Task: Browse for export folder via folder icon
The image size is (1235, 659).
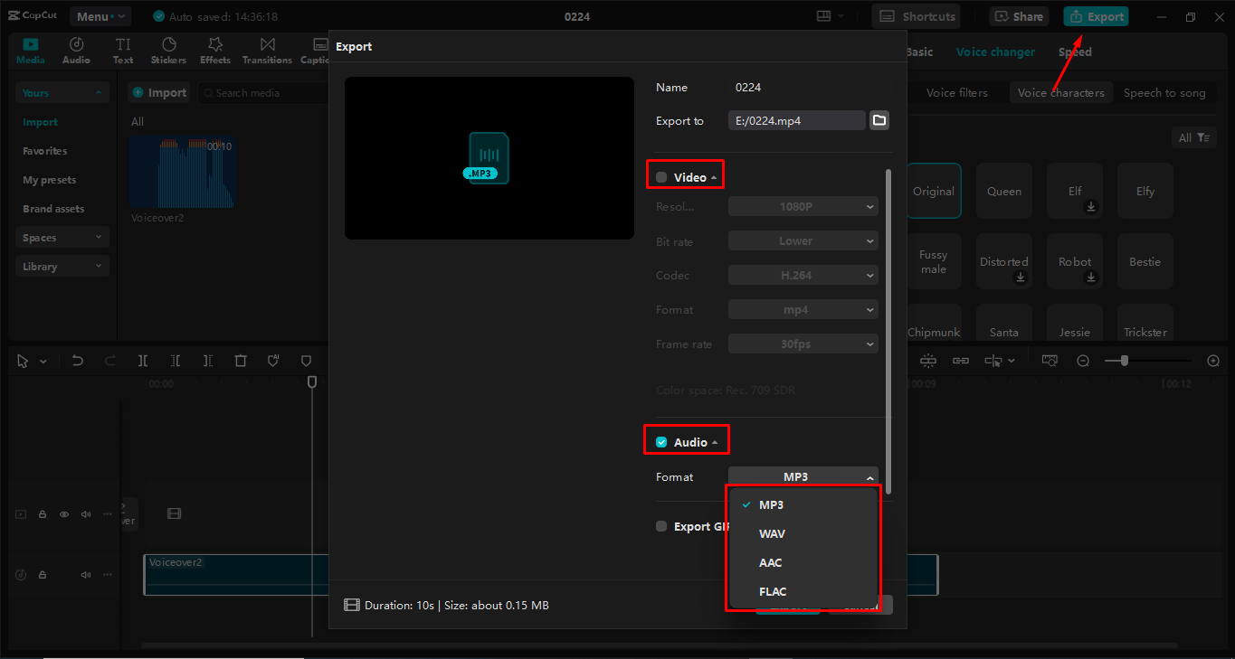Action: click(x=879, y=120)
